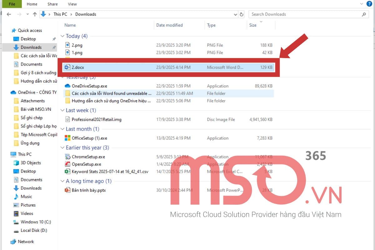This screenshot has height=250, width=375.
Task: Open Network in navigation pane
Action: point(26,241)
